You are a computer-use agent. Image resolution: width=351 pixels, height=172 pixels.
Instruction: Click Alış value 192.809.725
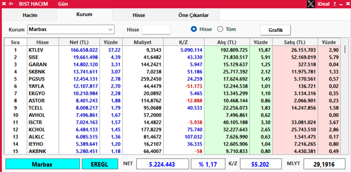(x=234, y=50)
